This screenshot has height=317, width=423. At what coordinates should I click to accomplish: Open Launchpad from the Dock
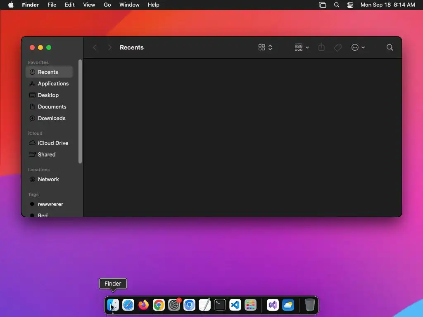251,305
